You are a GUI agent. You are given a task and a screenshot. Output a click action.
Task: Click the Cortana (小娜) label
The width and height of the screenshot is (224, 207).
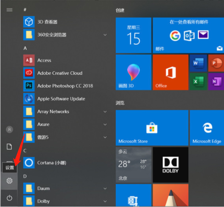click(x=52, y=163)
